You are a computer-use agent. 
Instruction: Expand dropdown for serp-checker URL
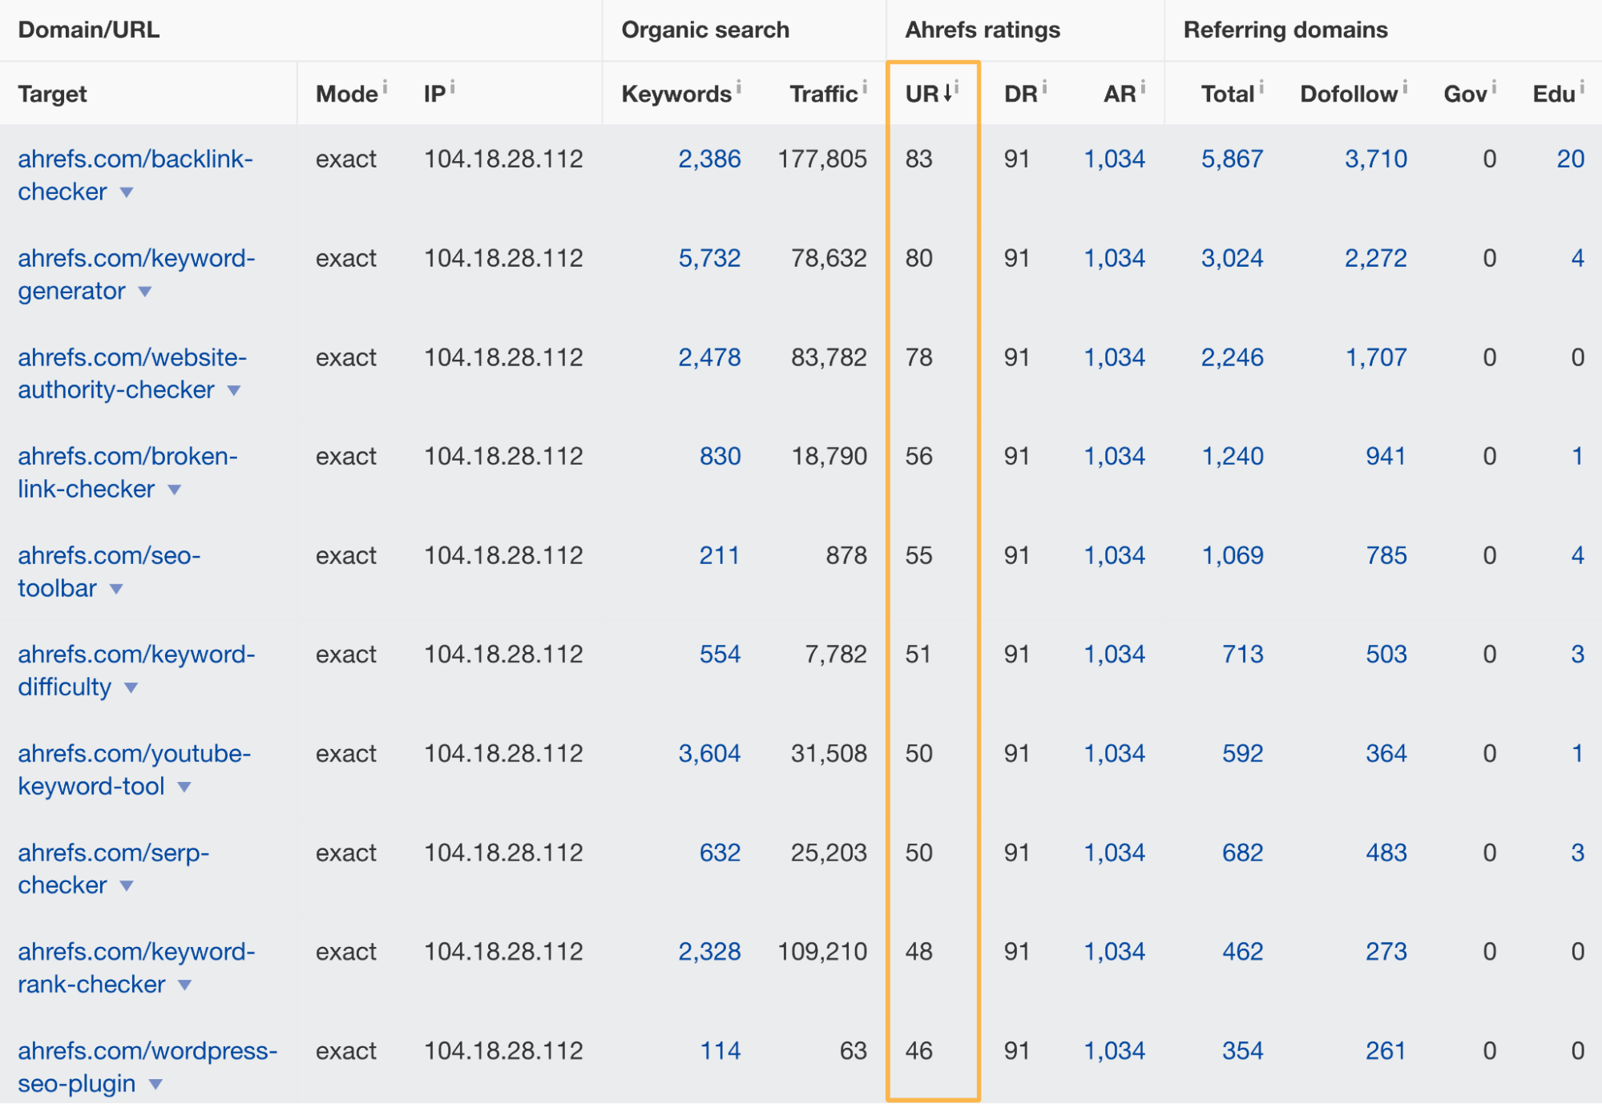127,887
